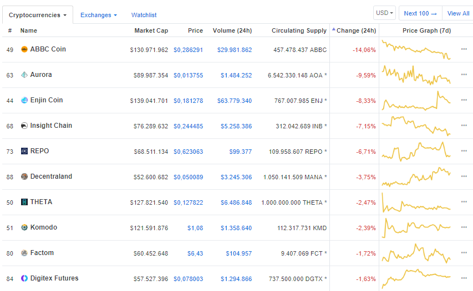Image resolution: width=473 pixels, height=291 pixels.
Task: Open the more options menu for Insight Chain
Action: tap(464, 126)
